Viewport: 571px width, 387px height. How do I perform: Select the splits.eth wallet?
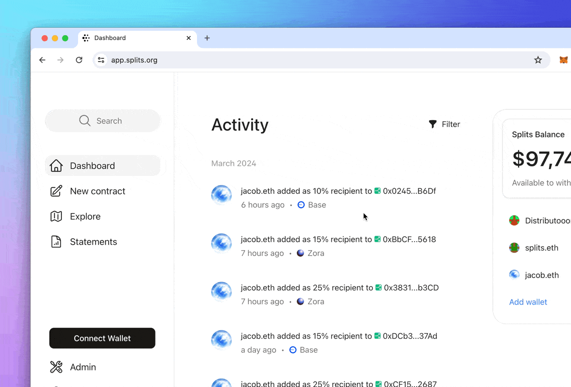(x=534, y=248)
